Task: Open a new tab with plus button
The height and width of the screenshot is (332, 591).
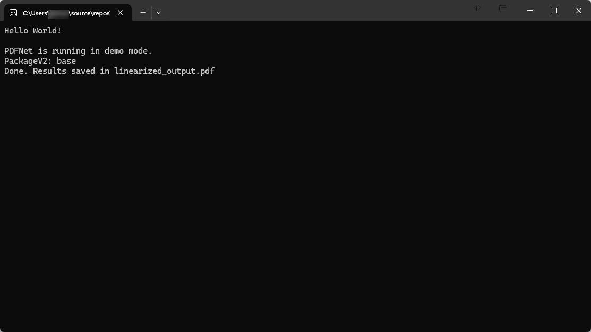Action: pyautogui.click(x=143, y=13)
